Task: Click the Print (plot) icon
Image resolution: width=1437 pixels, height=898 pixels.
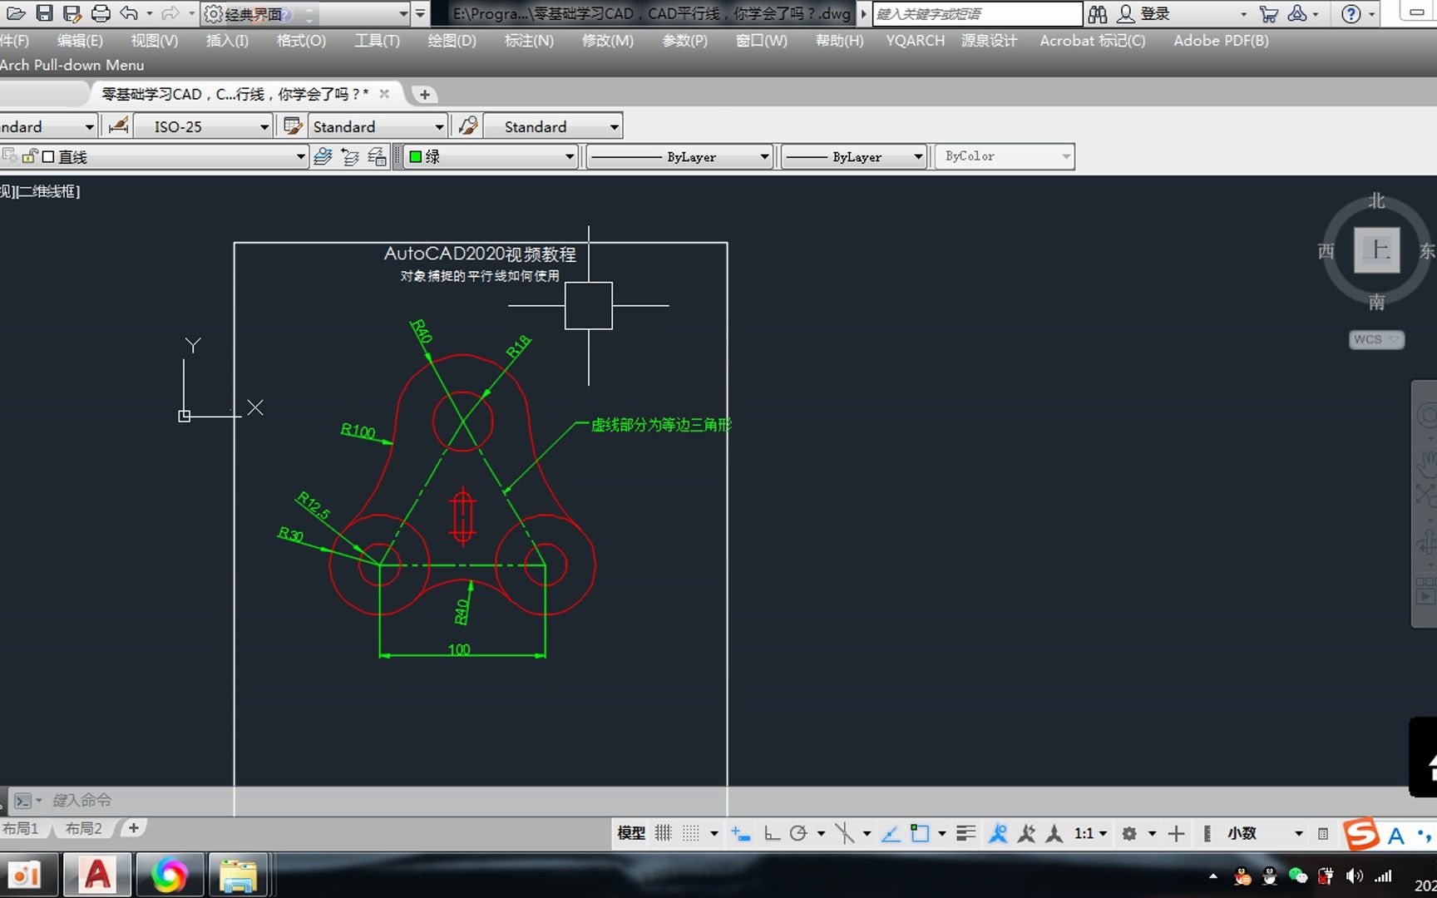Action: click(x=101, y=13)
